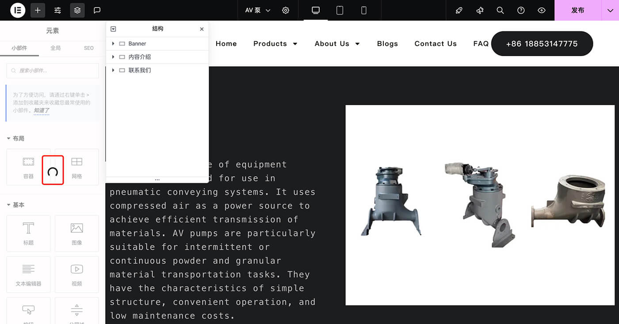This screenshot has height=324, width=619.
Task: Open the what's new megaphone icon
Action: click(480, 10)
